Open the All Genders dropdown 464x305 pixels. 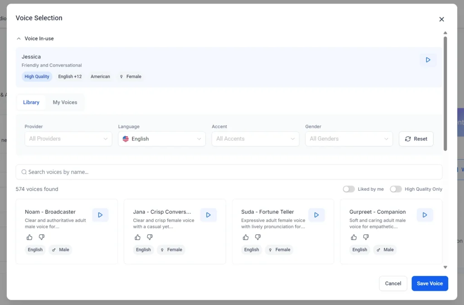(349, 139)
